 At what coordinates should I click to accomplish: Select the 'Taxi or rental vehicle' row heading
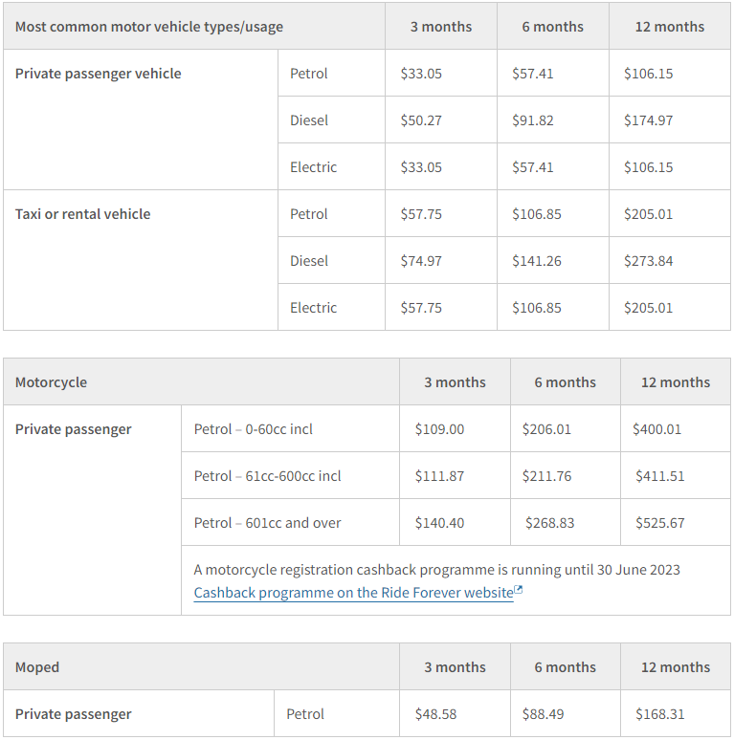[82, 214]
